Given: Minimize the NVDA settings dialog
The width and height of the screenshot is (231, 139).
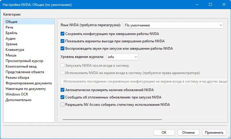Looking at the screenshot, I should pos(197,5).
